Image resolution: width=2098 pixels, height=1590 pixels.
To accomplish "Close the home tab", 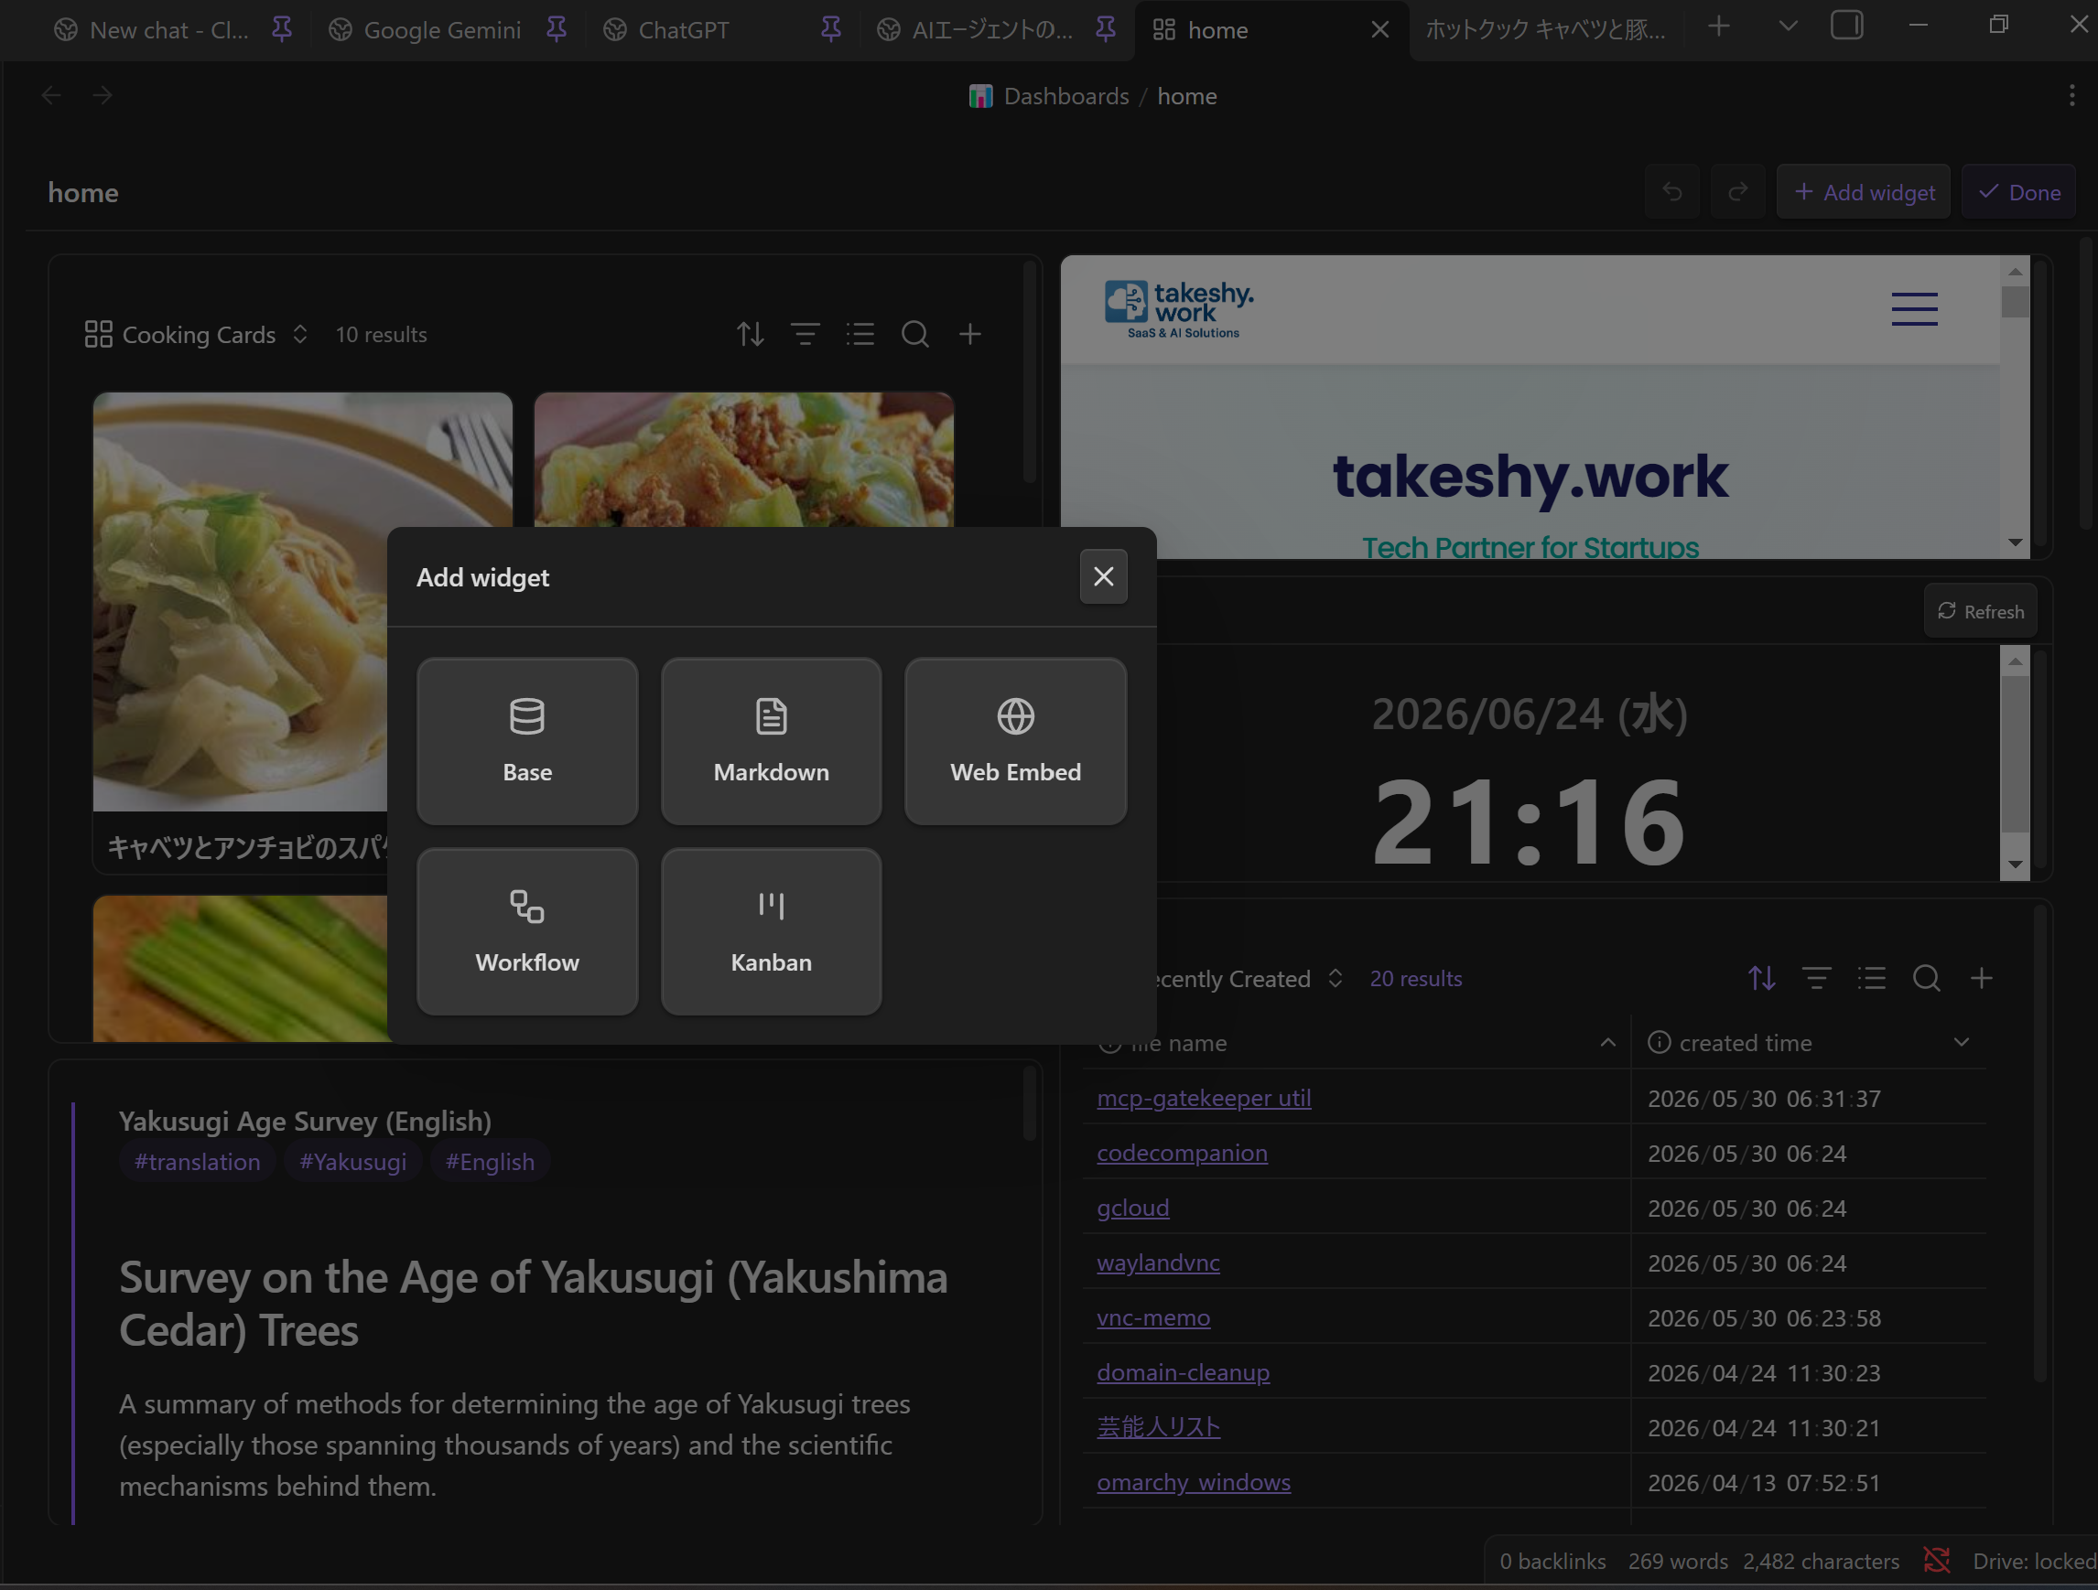I will (x=1380, y=30).
